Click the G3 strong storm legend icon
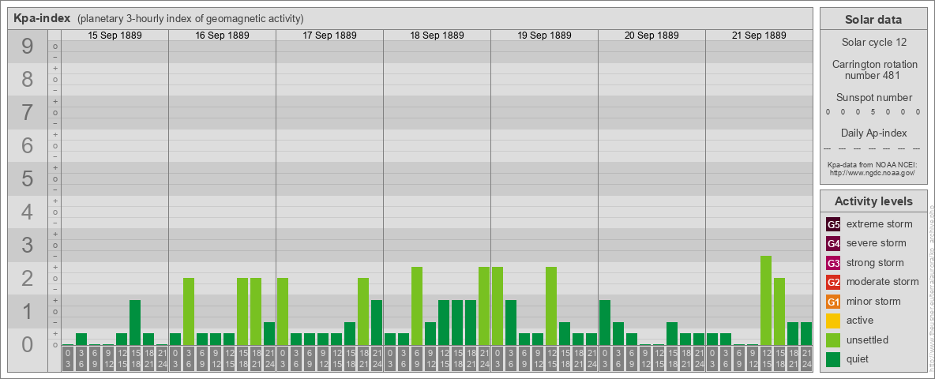Screen dimensions: 935x379 pos(833,263)
